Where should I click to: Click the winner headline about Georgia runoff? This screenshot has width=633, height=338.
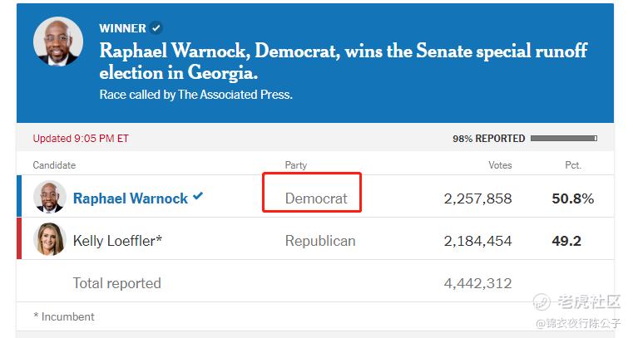coord(344,61)
